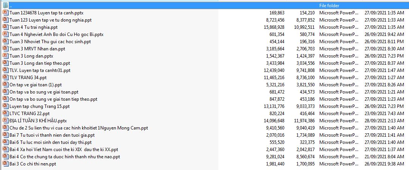
Task: Click the parent folder icon at top
Action: (x=5, y=6)
